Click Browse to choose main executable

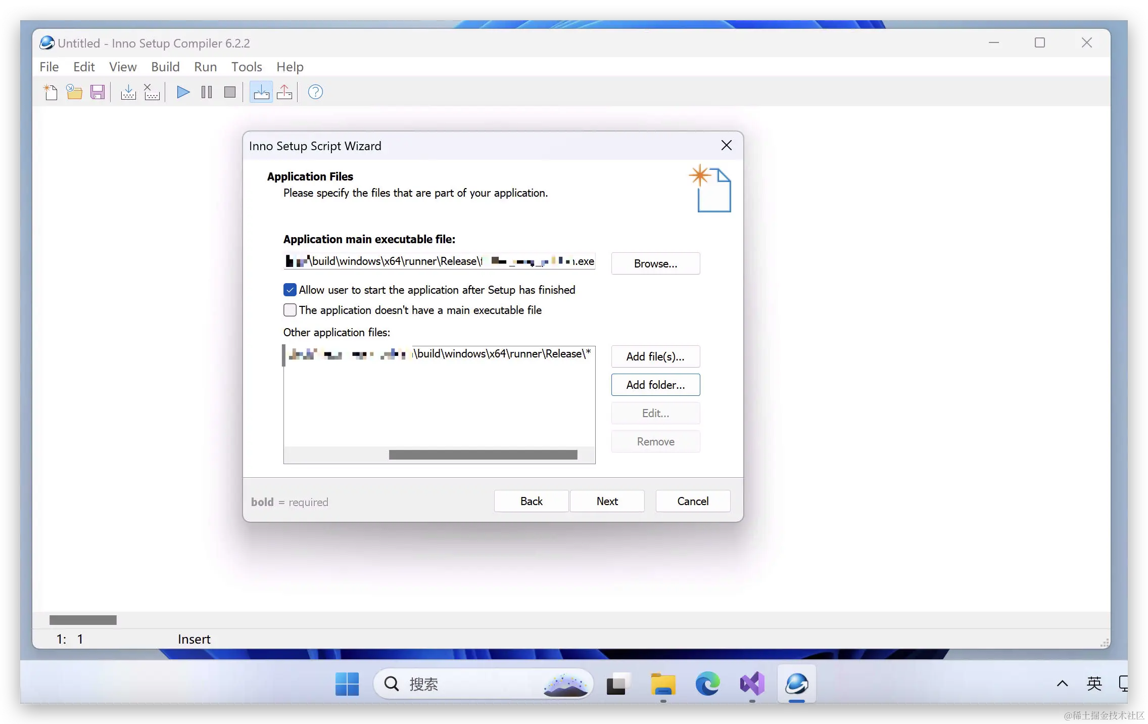coord(655,263)
